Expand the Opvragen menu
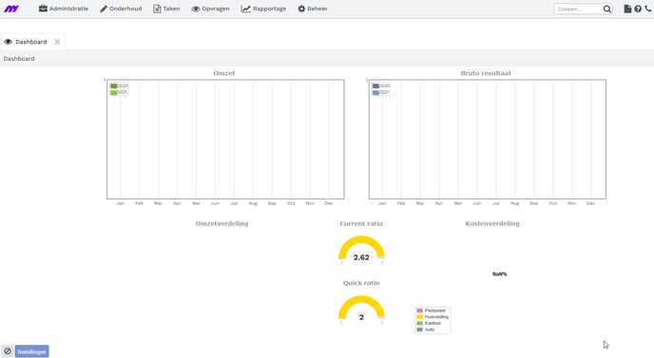The image size is (654, 358). (x=211, y=9)
